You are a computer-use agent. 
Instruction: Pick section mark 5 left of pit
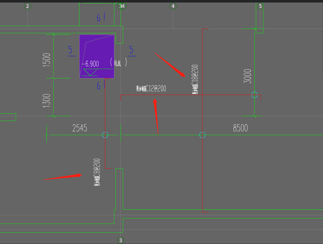point(70,50)
